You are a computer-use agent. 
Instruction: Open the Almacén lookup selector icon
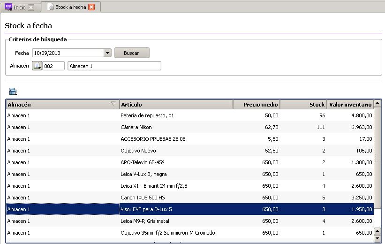37,66
